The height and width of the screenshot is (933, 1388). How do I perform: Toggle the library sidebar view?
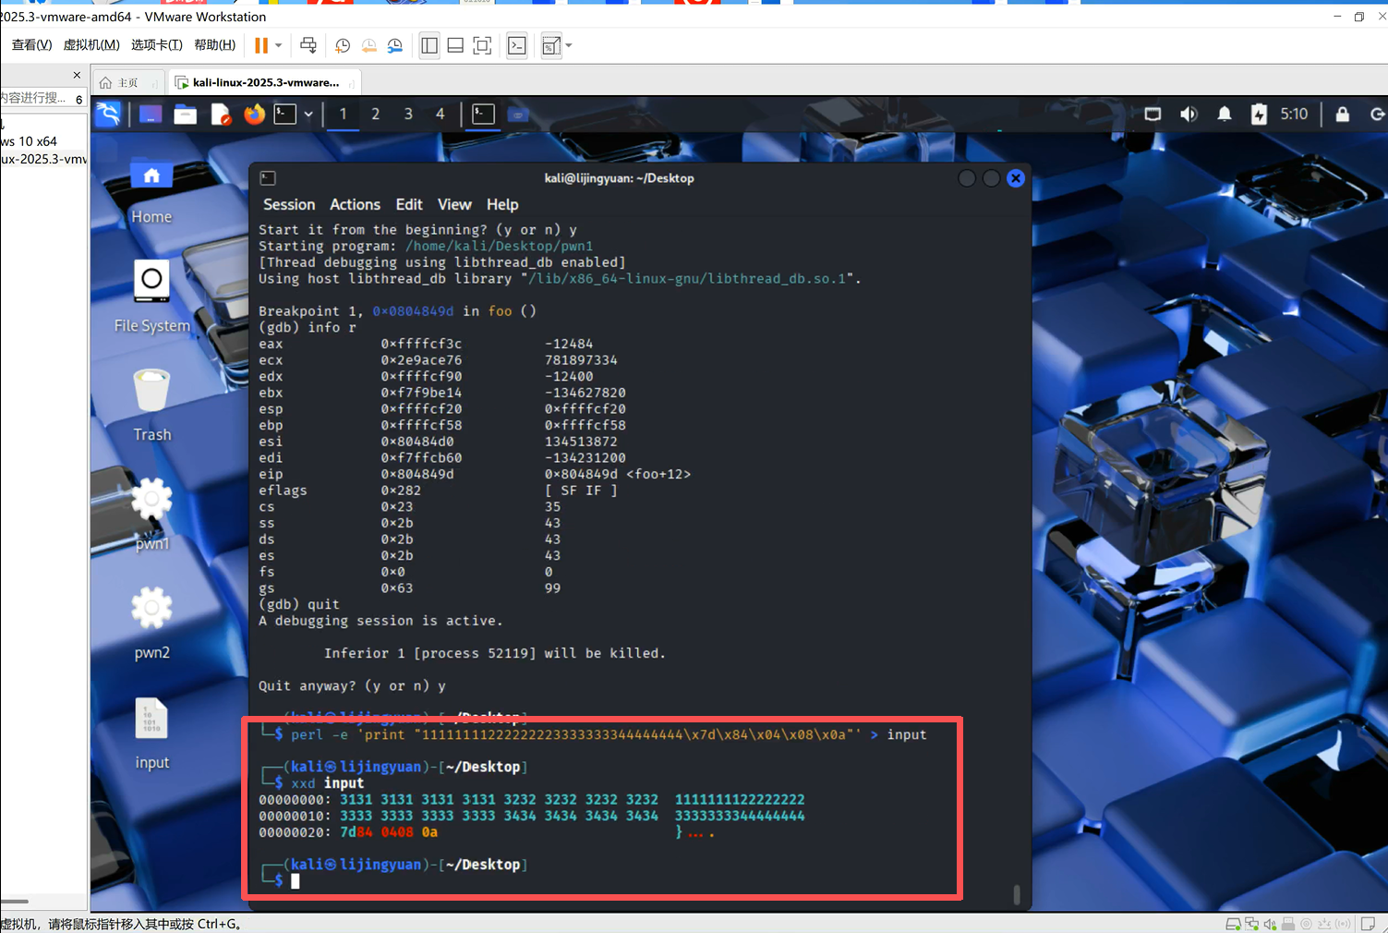[x=429, y=45]
